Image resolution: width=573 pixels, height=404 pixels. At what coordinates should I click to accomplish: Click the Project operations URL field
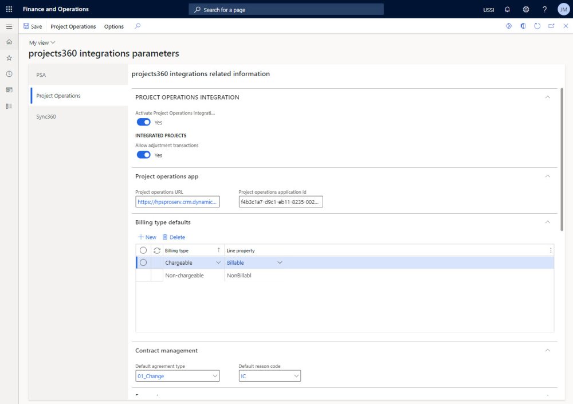click(x=178, y=202)
